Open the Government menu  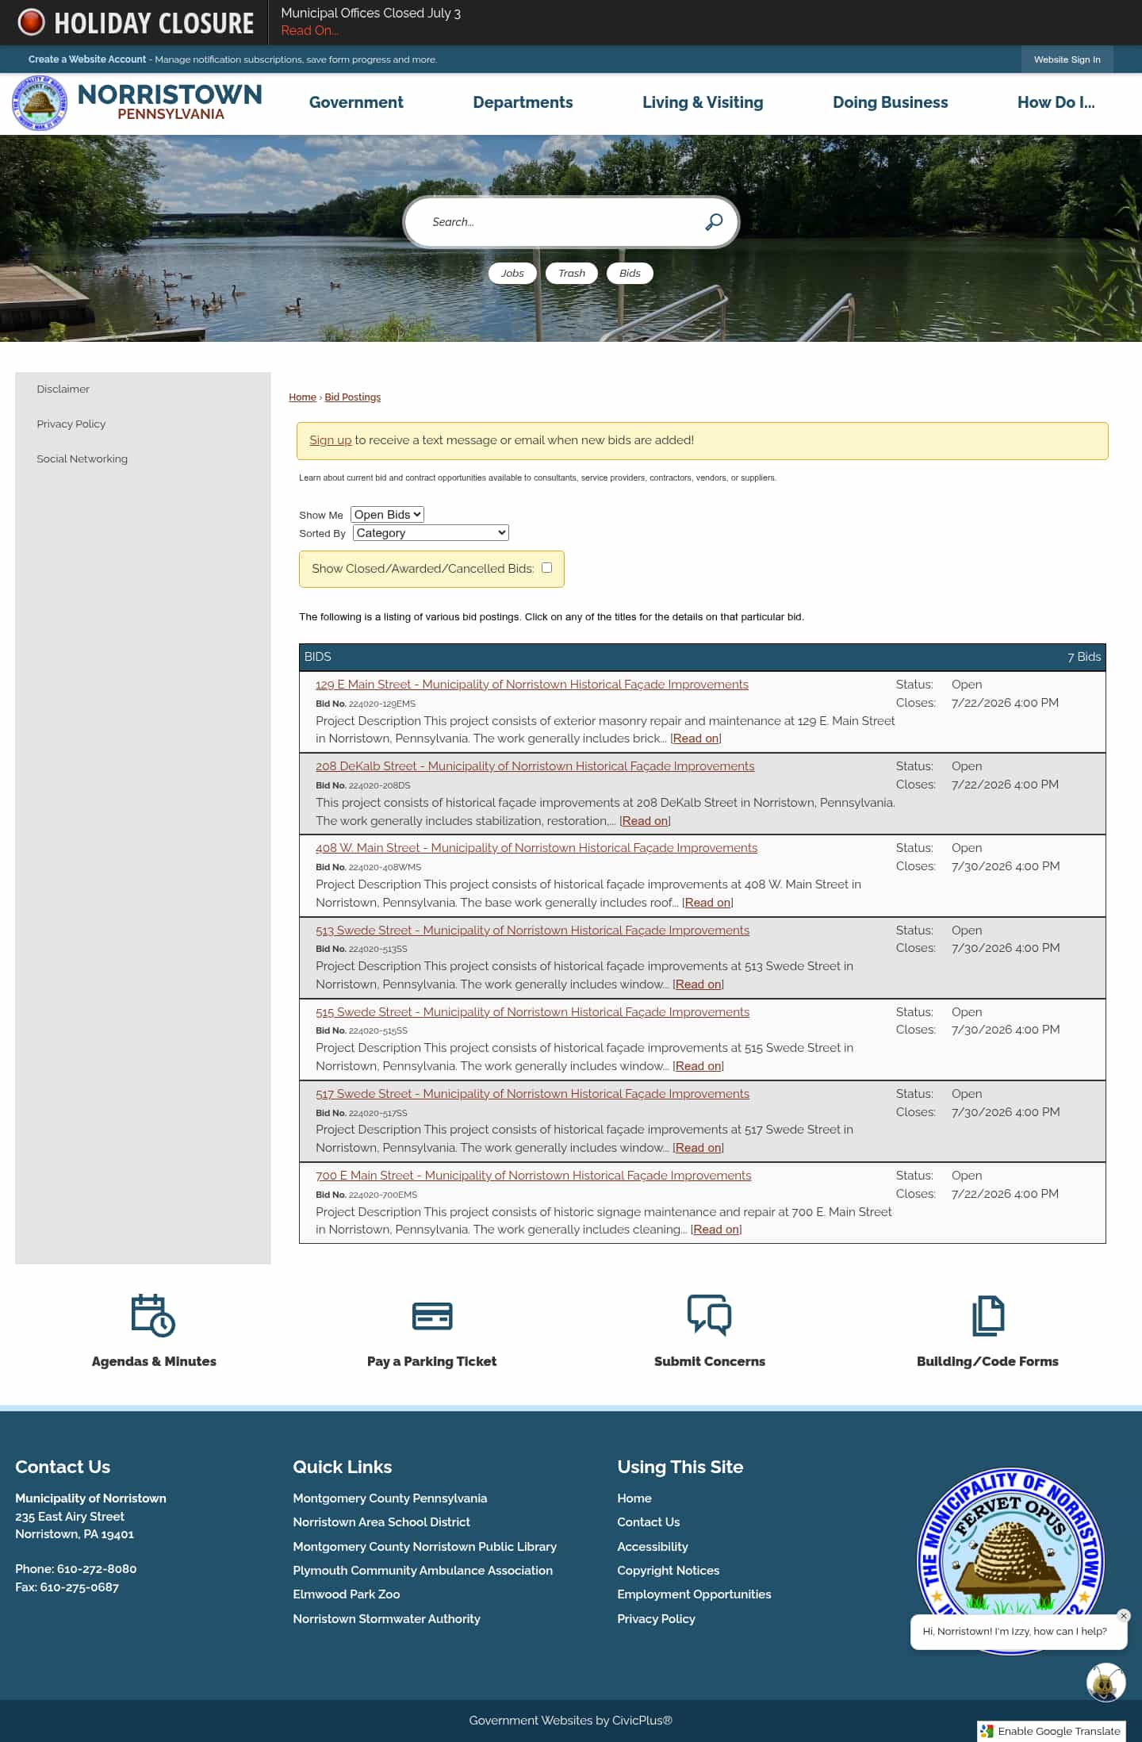356,102
